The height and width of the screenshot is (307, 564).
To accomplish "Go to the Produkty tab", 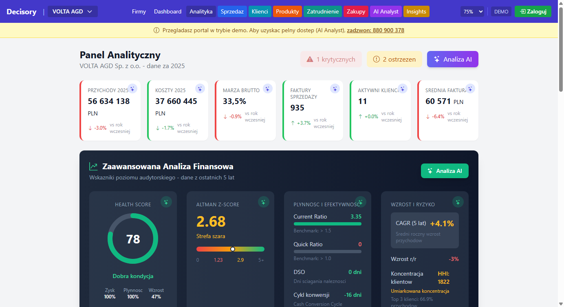I will 287,11.
